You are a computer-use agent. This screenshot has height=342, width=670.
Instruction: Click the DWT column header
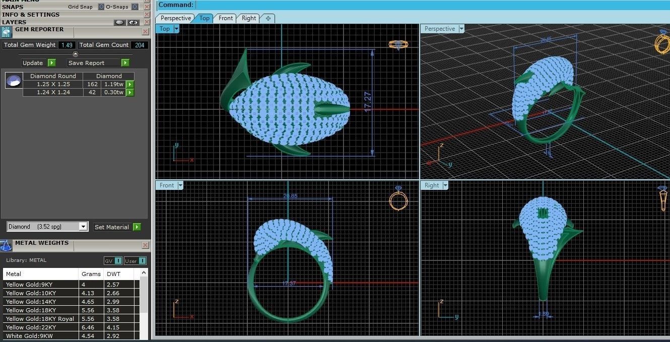coord(119,274)
